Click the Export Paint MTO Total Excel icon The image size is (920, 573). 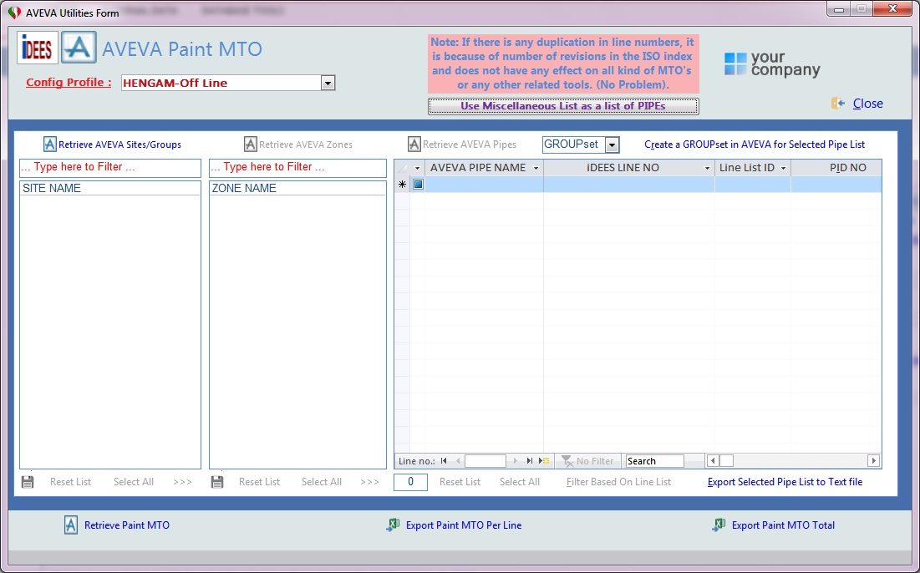click(718, 525)
